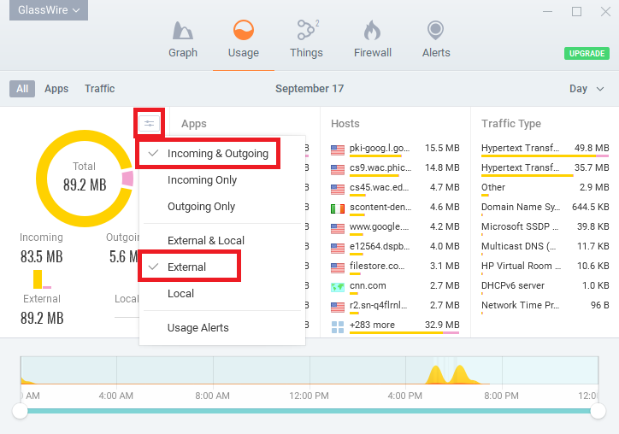This screenshot has height=434, width=619.
Task: Choose Incoming Only traffic filter
Action: pos(202,180)
